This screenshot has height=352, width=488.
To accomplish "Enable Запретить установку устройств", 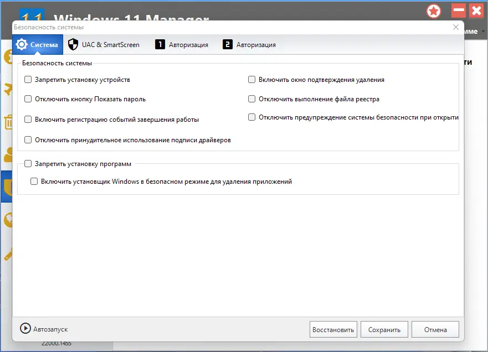I will point(28,80).
